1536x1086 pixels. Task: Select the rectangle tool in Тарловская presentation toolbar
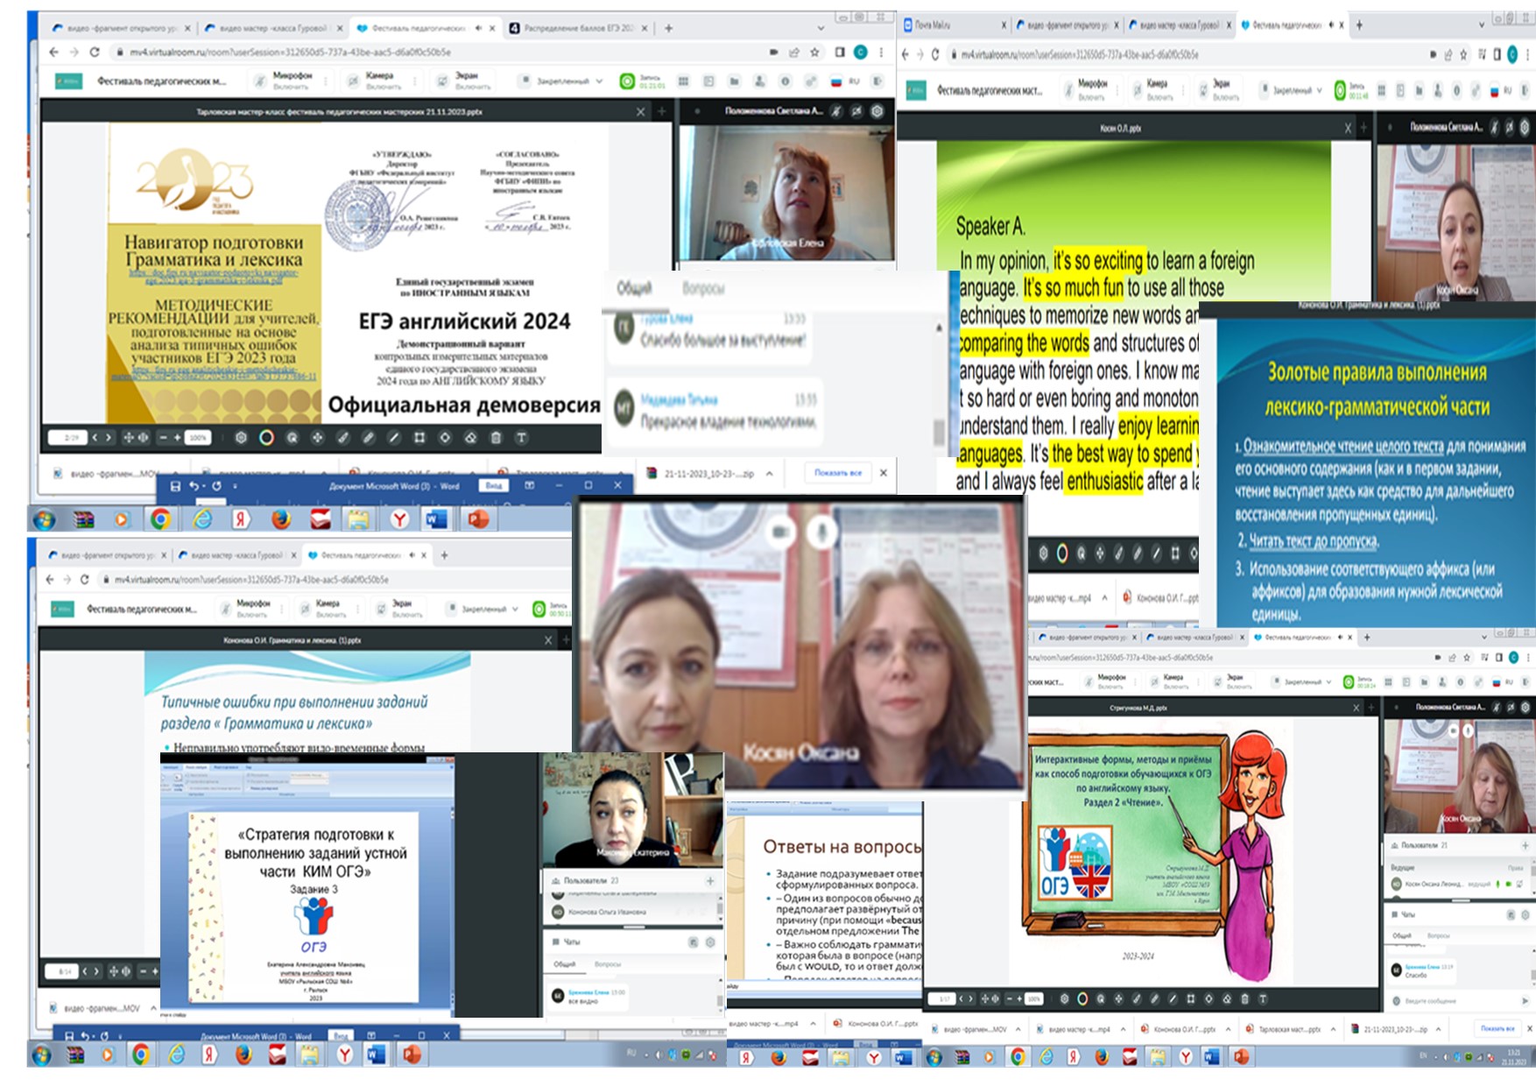tap(419, 437)
